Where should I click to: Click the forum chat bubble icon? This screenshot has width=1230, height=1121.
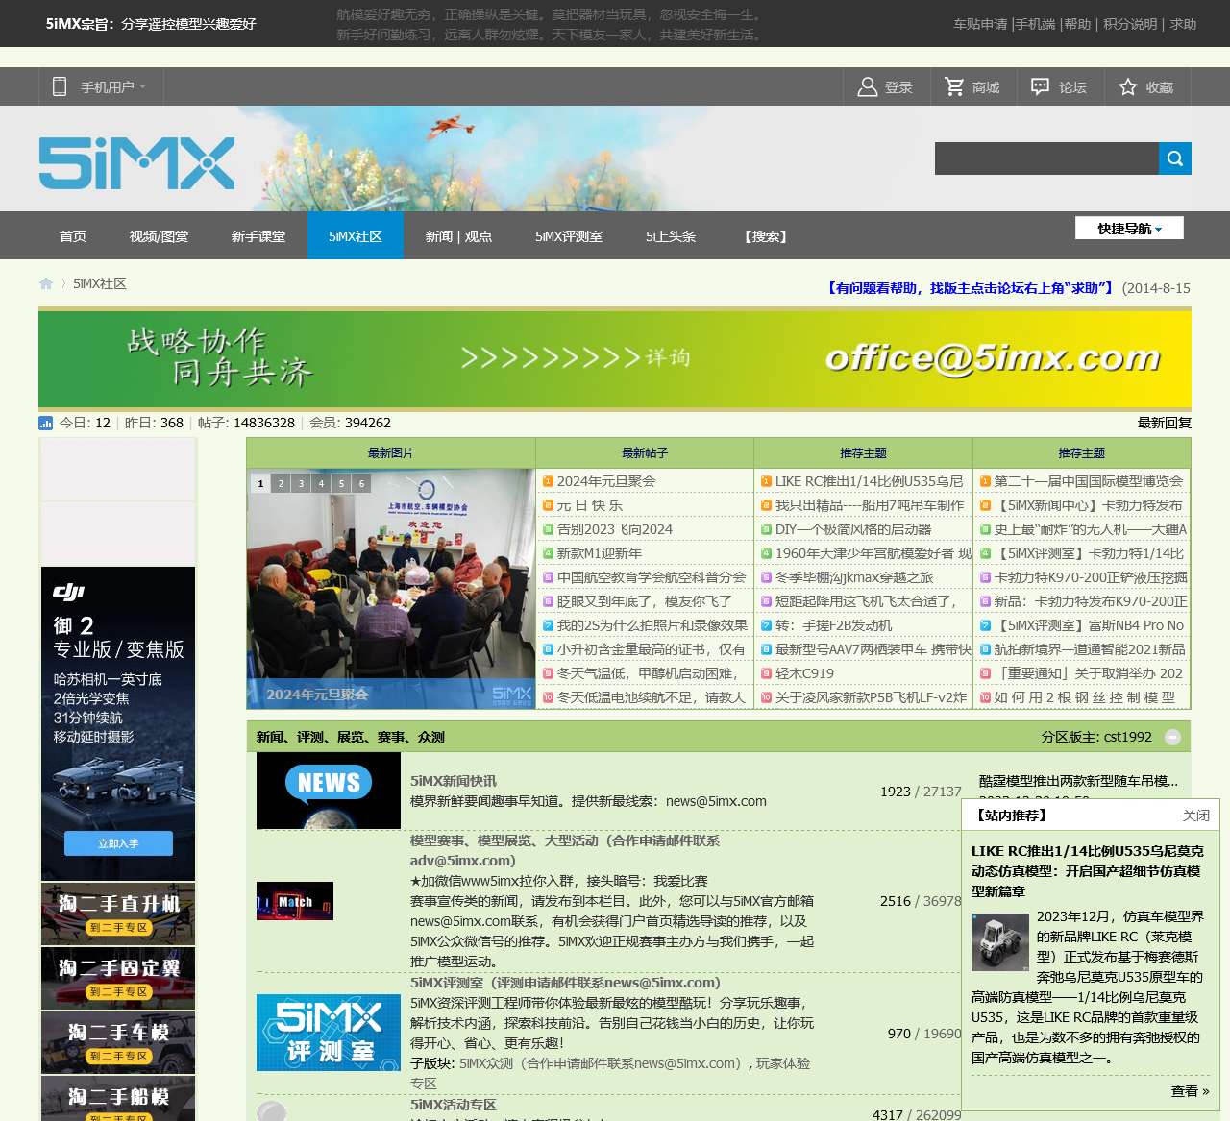[x=1040, y=87]
